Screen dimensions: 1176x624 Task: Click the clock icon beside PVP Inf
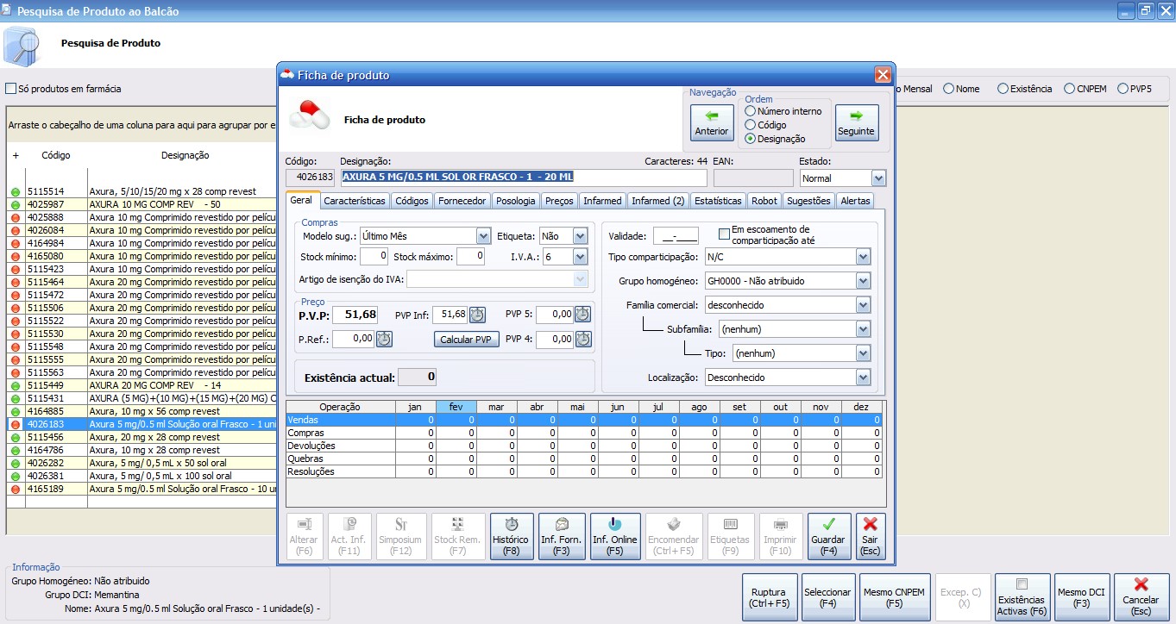(476, 315)
